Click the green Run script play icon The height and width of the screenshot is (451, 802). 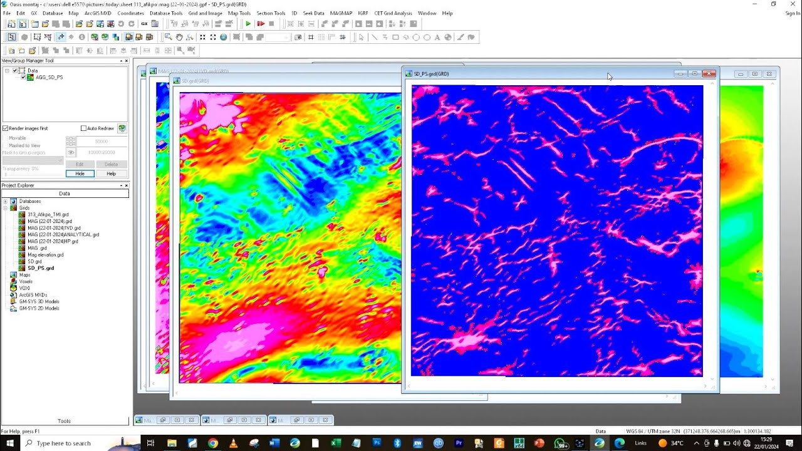(x=248, y=24)
